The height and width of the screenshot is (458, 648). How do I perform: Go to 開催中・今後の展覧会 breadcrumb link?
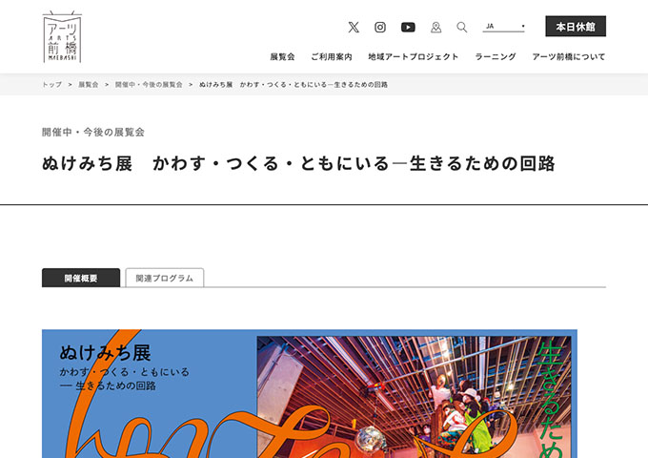[x=149, y=84]
